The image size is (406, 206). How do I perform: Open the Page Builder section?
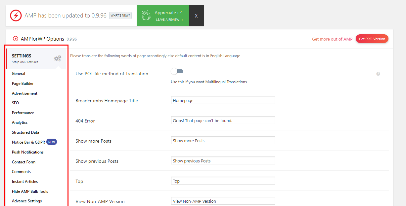click(23, 84)
